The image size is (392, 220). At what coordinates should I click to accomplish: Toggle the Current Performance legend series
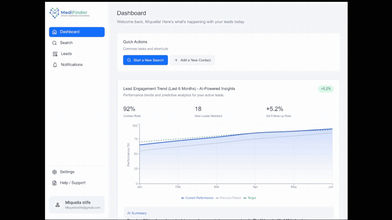tap(197, 198)
